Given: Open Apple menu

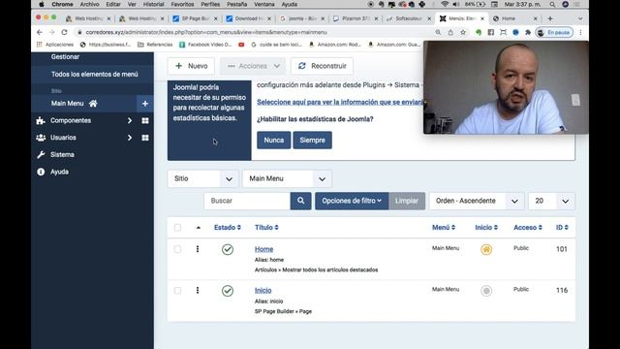Looking at the screenshot, I should (x=42, y=4).
